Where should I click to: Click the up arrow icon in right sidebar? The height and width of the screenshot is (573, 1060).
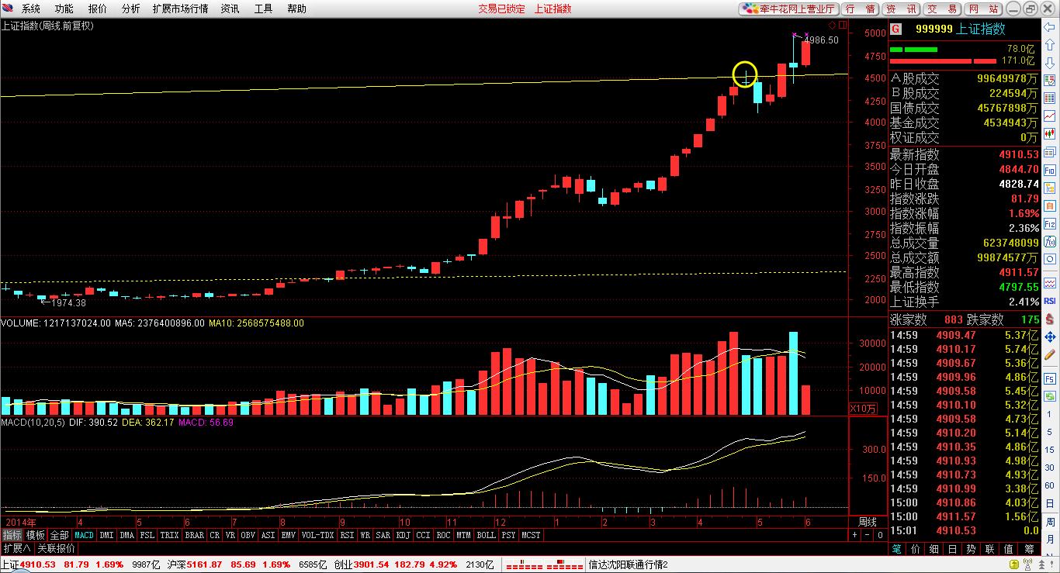(x=1050, y=44)
